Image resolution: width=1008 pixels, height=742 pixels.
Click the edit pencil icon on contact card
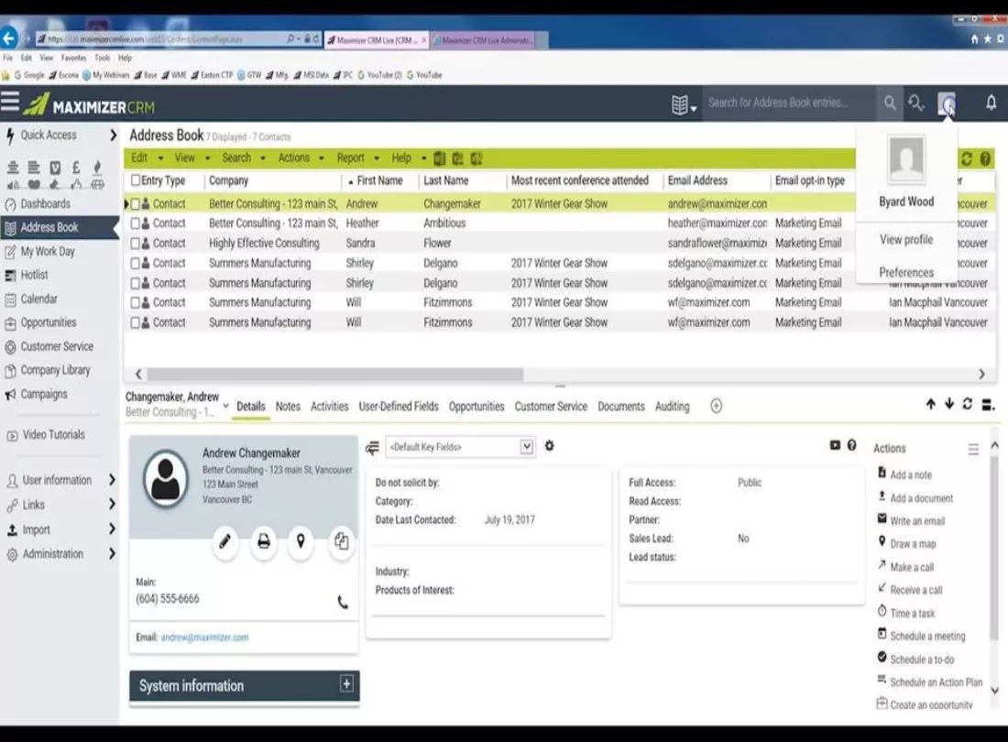(x=225, y=541)
